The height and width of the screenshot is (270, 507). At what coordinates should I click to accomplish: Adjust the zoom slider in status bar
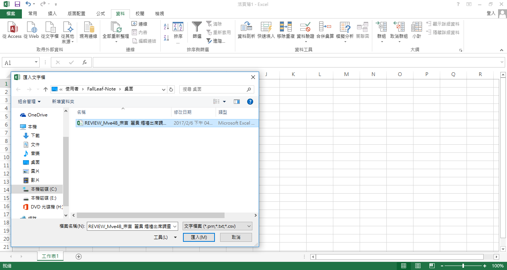pos(463,266)
